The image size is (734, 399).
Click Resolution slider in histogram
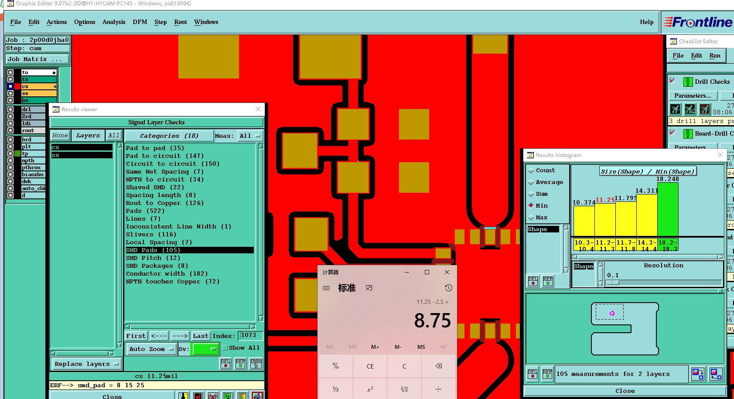tap(663, 283)
